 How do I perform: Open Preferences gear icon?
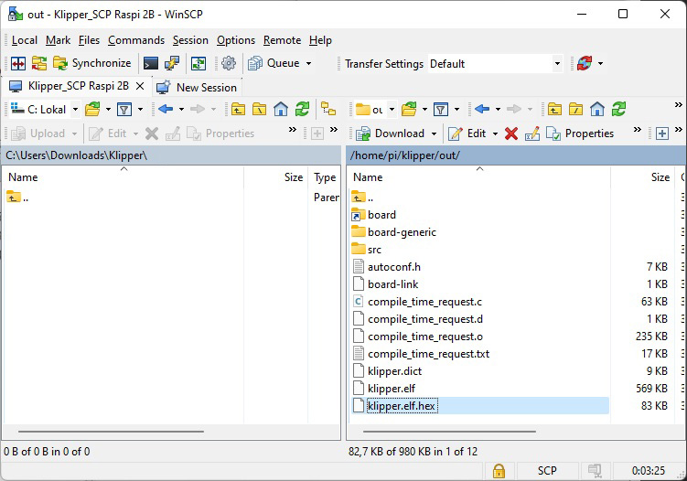229,63
